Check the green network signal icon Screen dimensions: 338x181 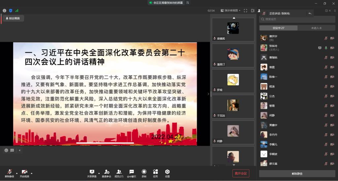[x=17, y=11]
